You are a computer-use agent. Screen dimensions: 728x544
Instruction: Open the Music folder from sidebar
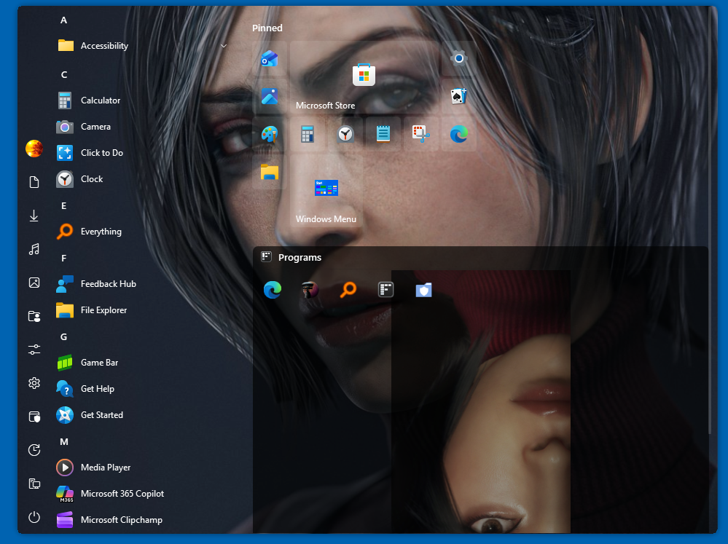click(34, 249)
